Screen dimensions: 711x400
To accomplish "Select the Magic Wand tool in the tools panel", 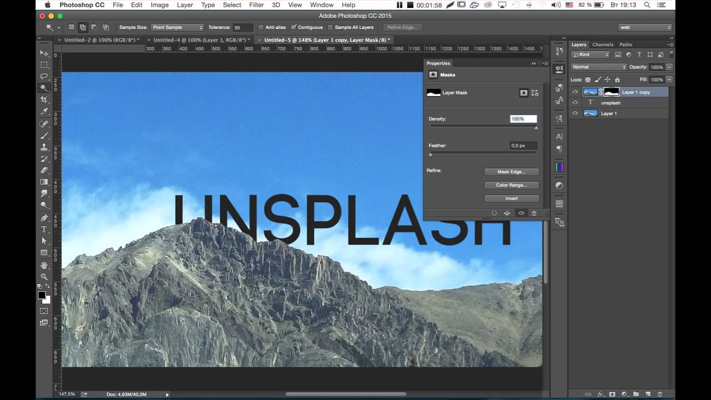I will coord(44,88).
